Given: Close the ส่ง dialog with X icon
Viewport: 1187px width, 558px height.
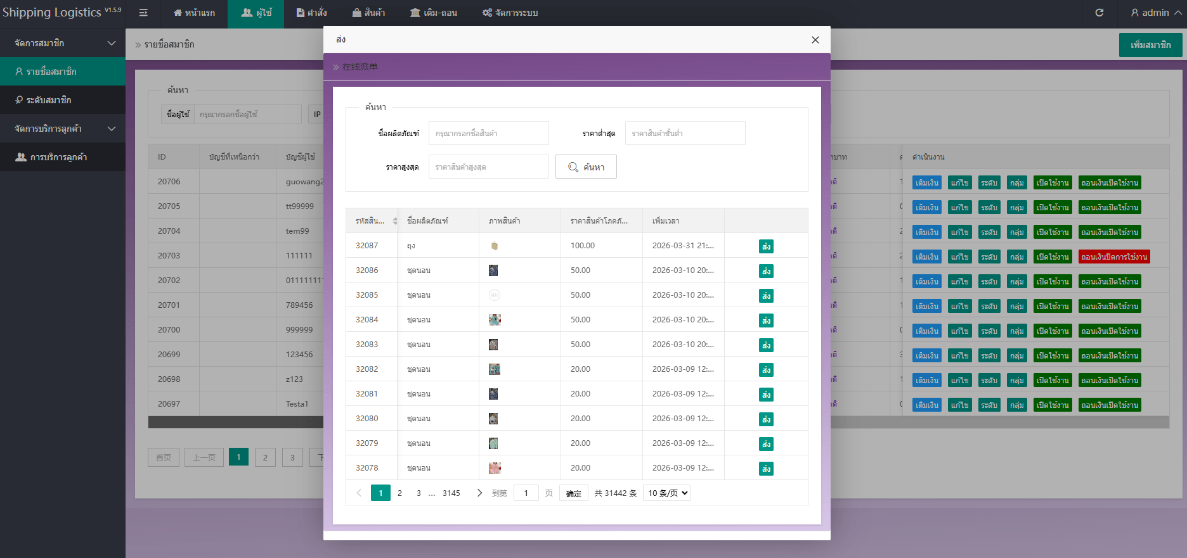Looking at the screenshot, I should pos(815,40).
